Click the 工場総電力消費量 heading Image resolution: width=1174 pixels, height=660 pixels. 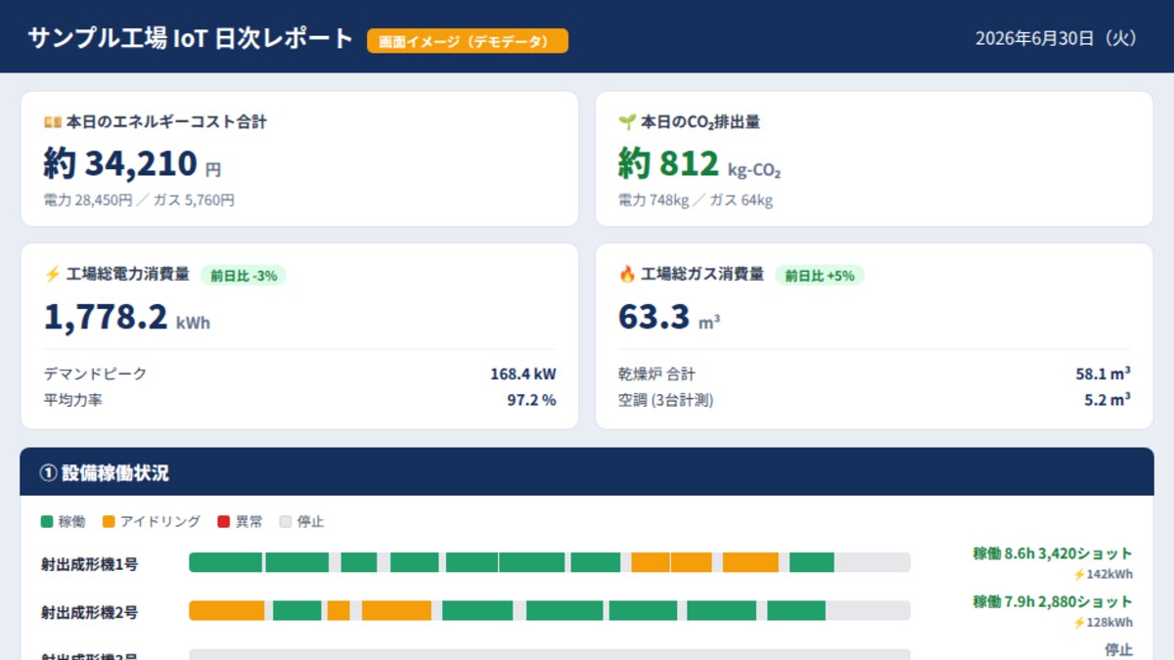[x=127, y=275]
